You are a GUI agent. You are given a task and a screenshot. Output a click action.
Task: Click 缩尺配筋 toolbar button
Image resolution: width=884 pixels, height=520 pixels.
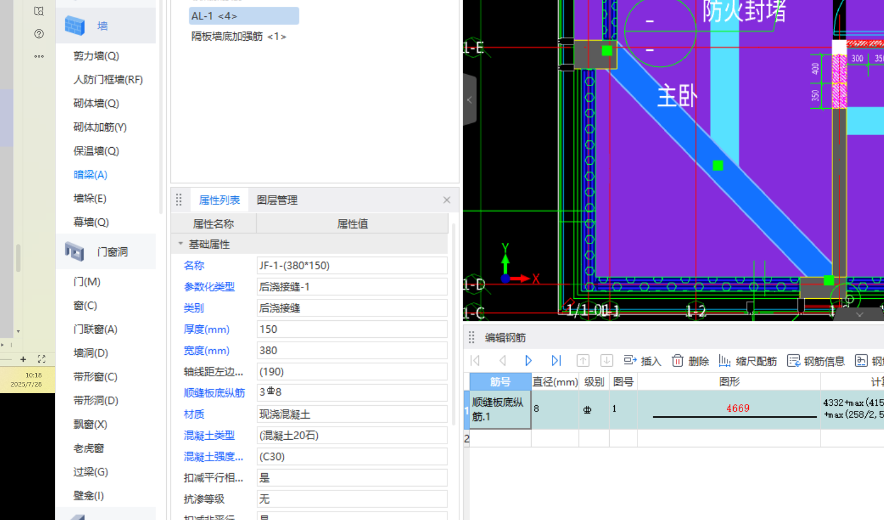(748, 361)
